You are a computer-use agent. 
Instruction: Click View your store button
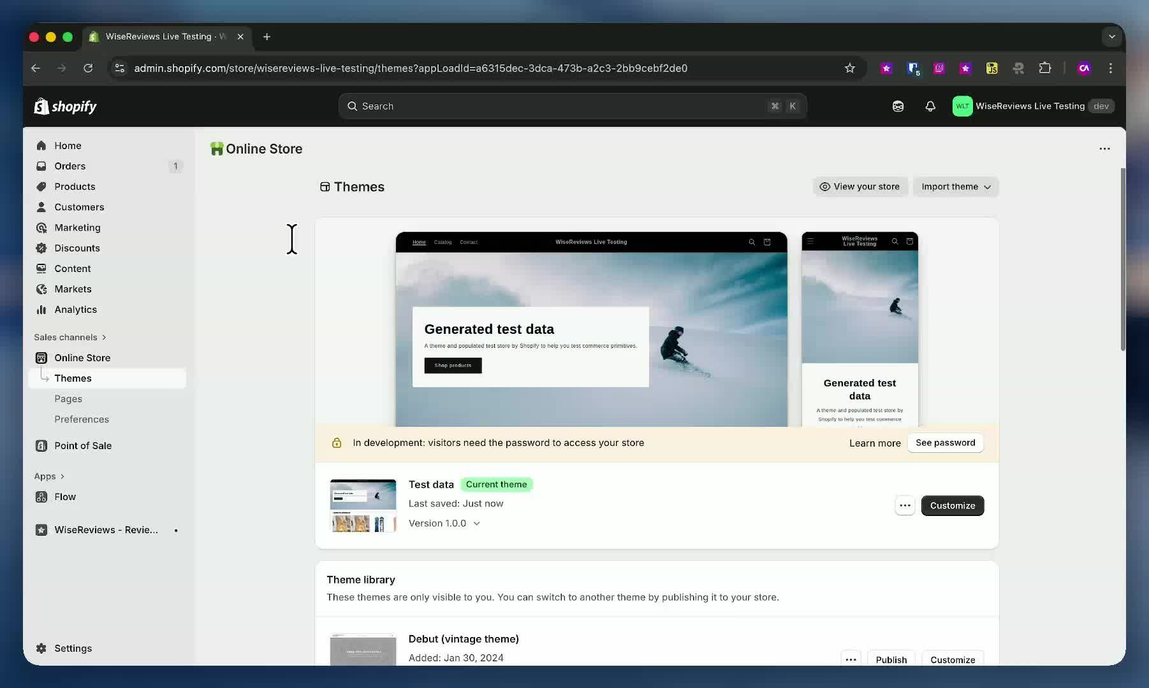click(860, 187)
